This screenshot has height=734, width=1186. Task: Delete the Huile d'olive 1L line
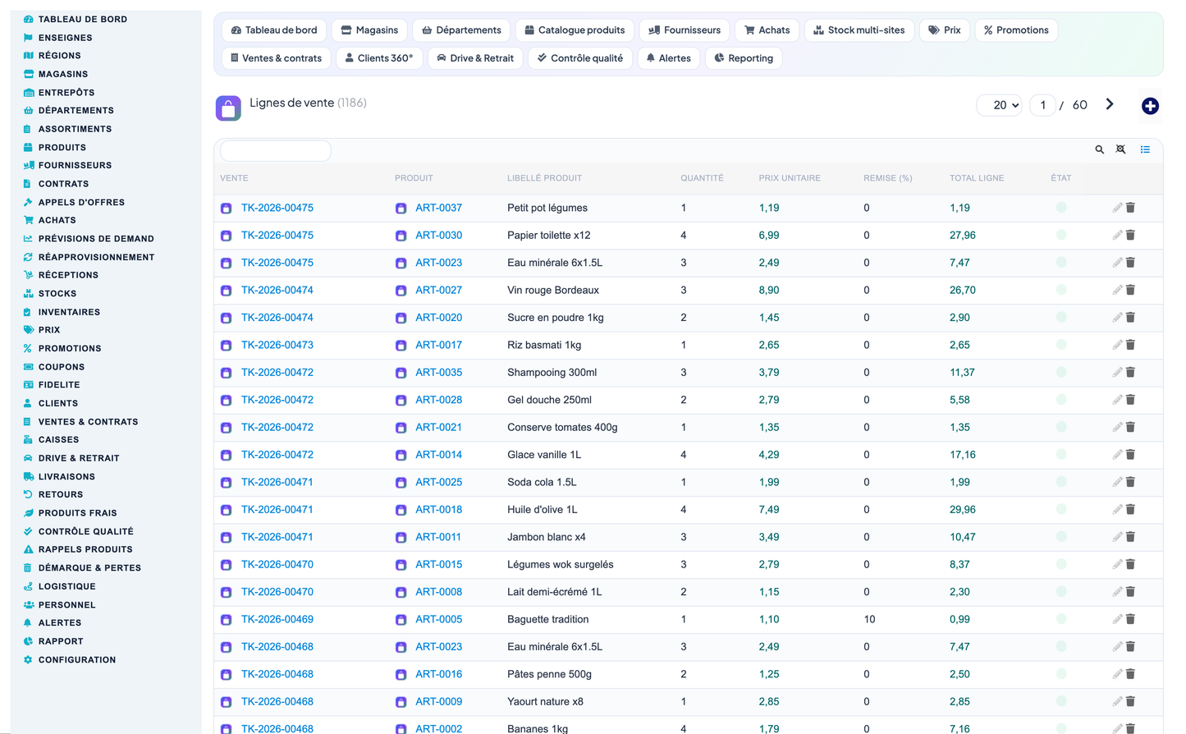pos(1130,509)
